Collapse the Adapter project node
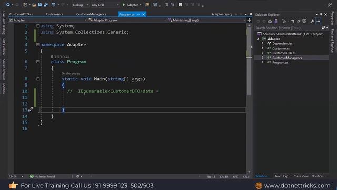337x190 pixels. click(258, 39)
